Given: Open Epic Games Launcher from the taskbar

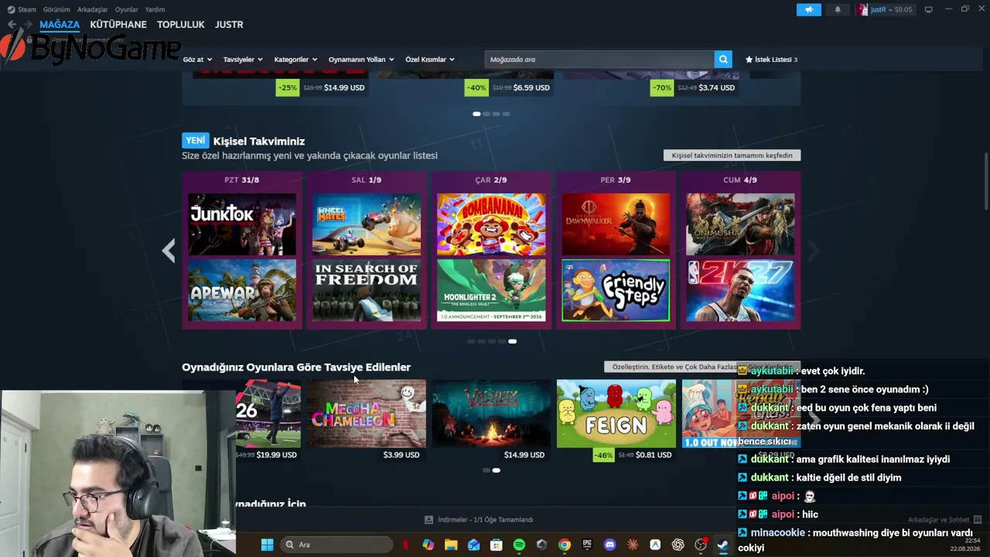Looking at the screenshot, I should [587, 545].
